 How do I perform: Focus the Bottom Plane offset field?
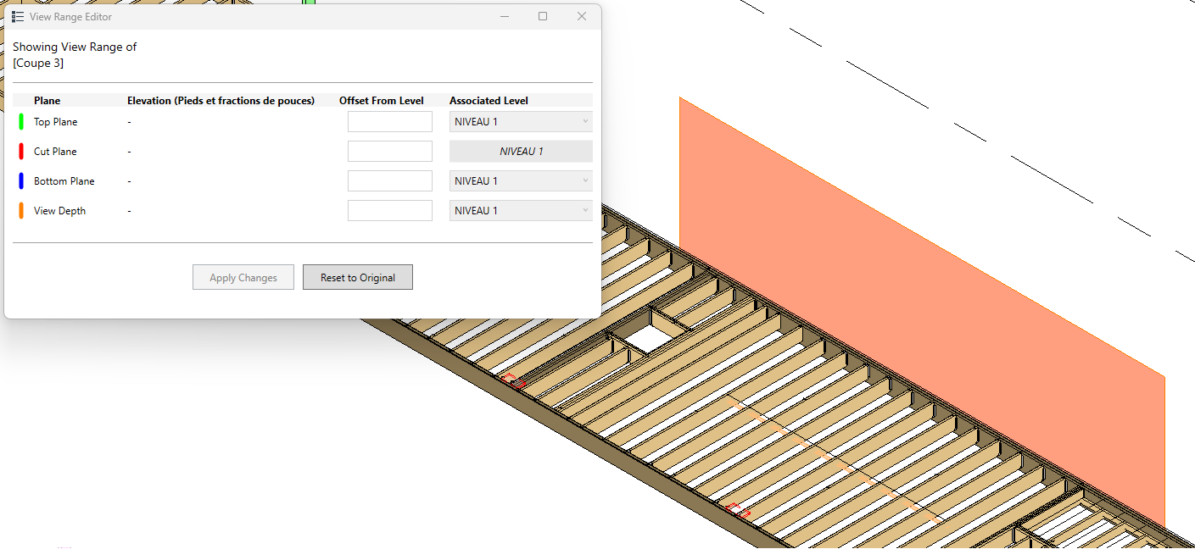pos(389,181)
